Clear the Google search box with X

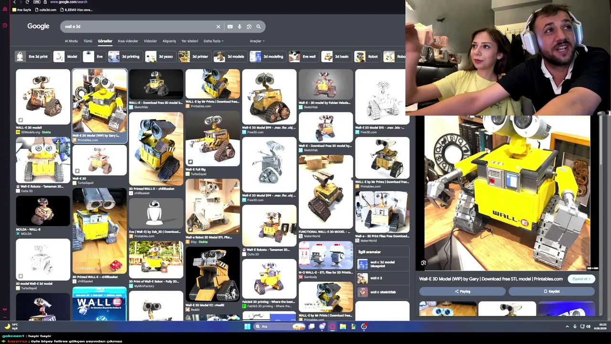point(218,27)
